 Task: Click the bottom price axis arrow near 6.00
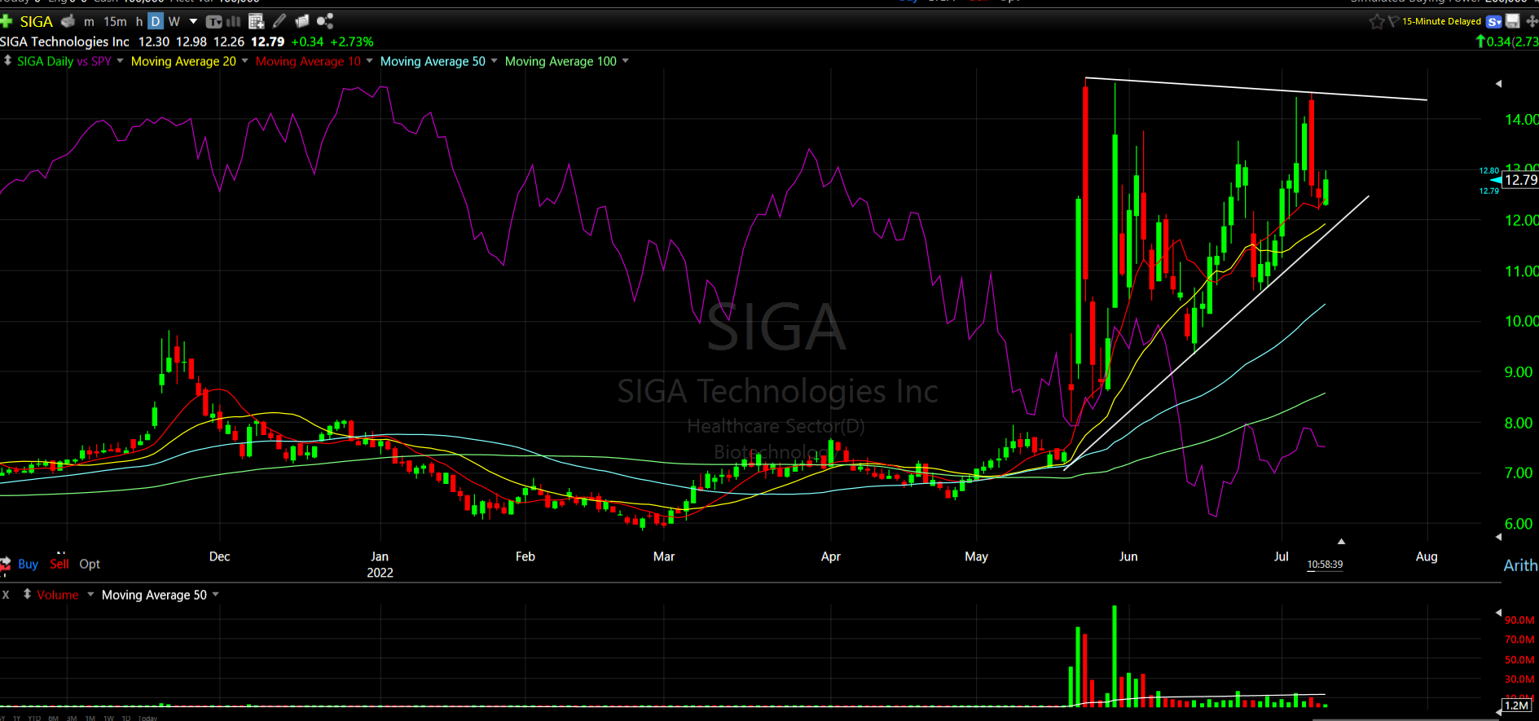pyautogui.click(x=1498, y=537)
